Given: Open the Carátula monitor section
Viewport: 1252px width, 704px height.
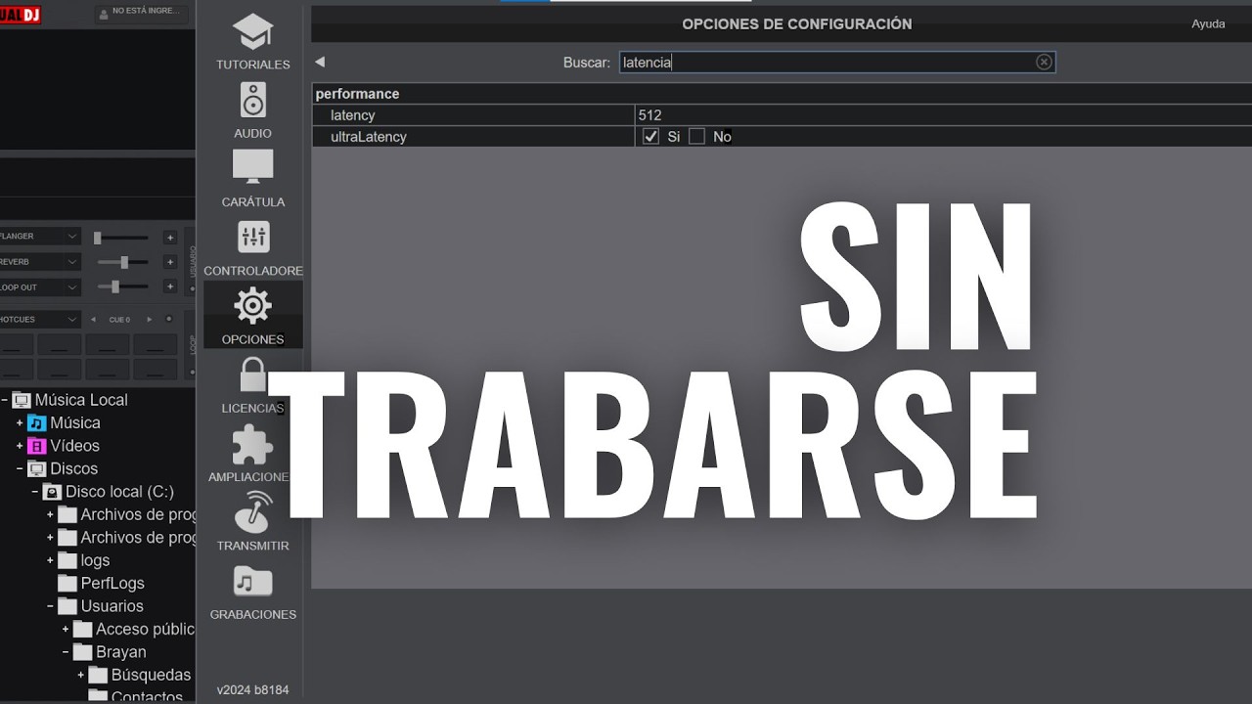Looking at the screenshot, I should click(x=252, y=179).
